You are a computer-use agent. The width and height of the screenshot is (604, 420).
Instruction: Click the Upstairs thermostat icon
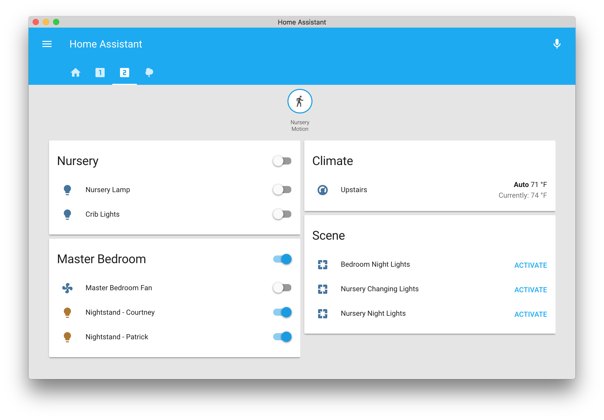pos(322,190)
